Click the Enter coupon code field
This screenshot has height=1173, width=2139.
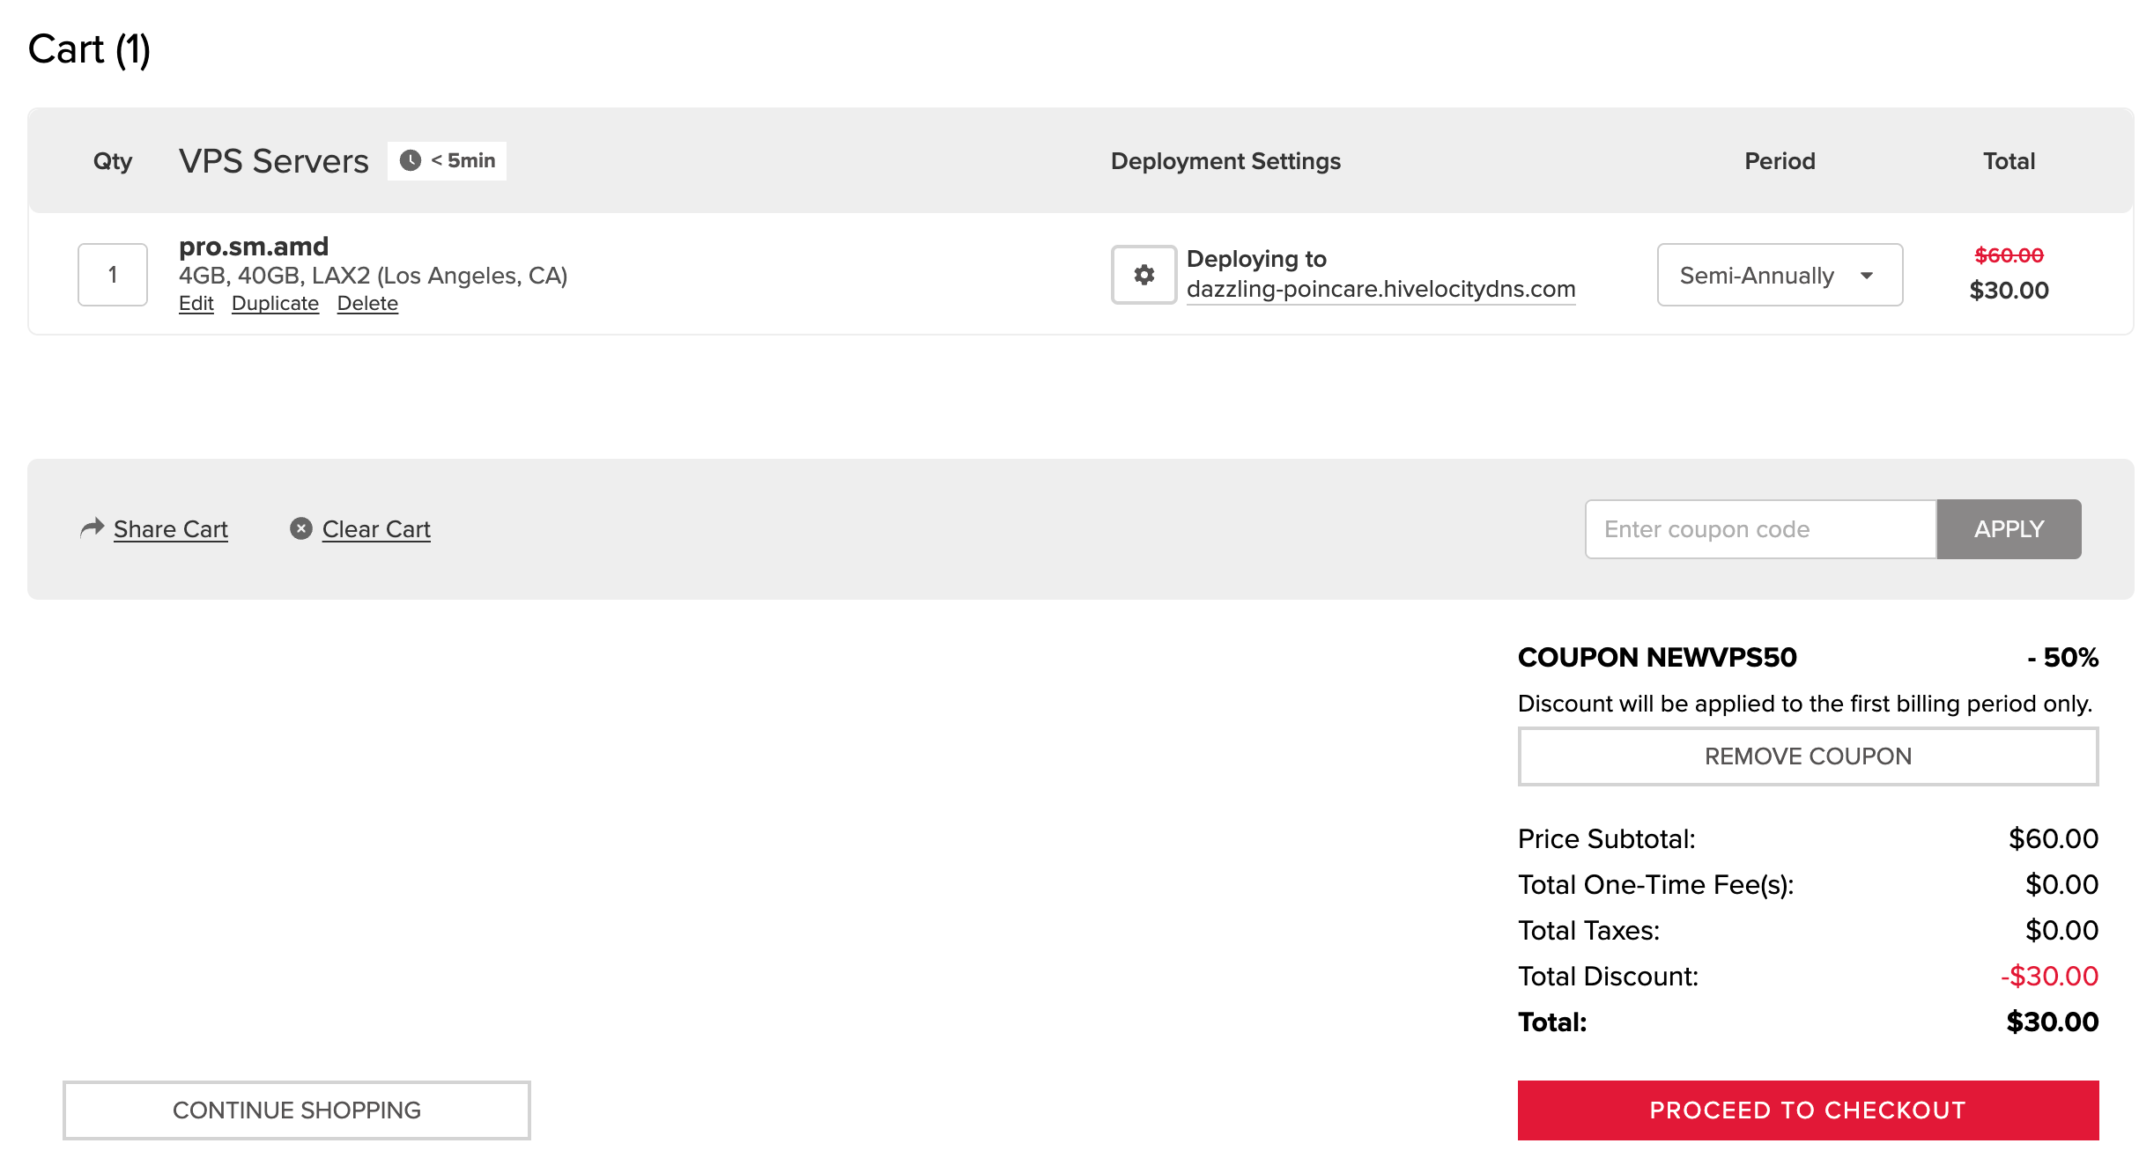pyautogui.click(x=1760, y=529)
